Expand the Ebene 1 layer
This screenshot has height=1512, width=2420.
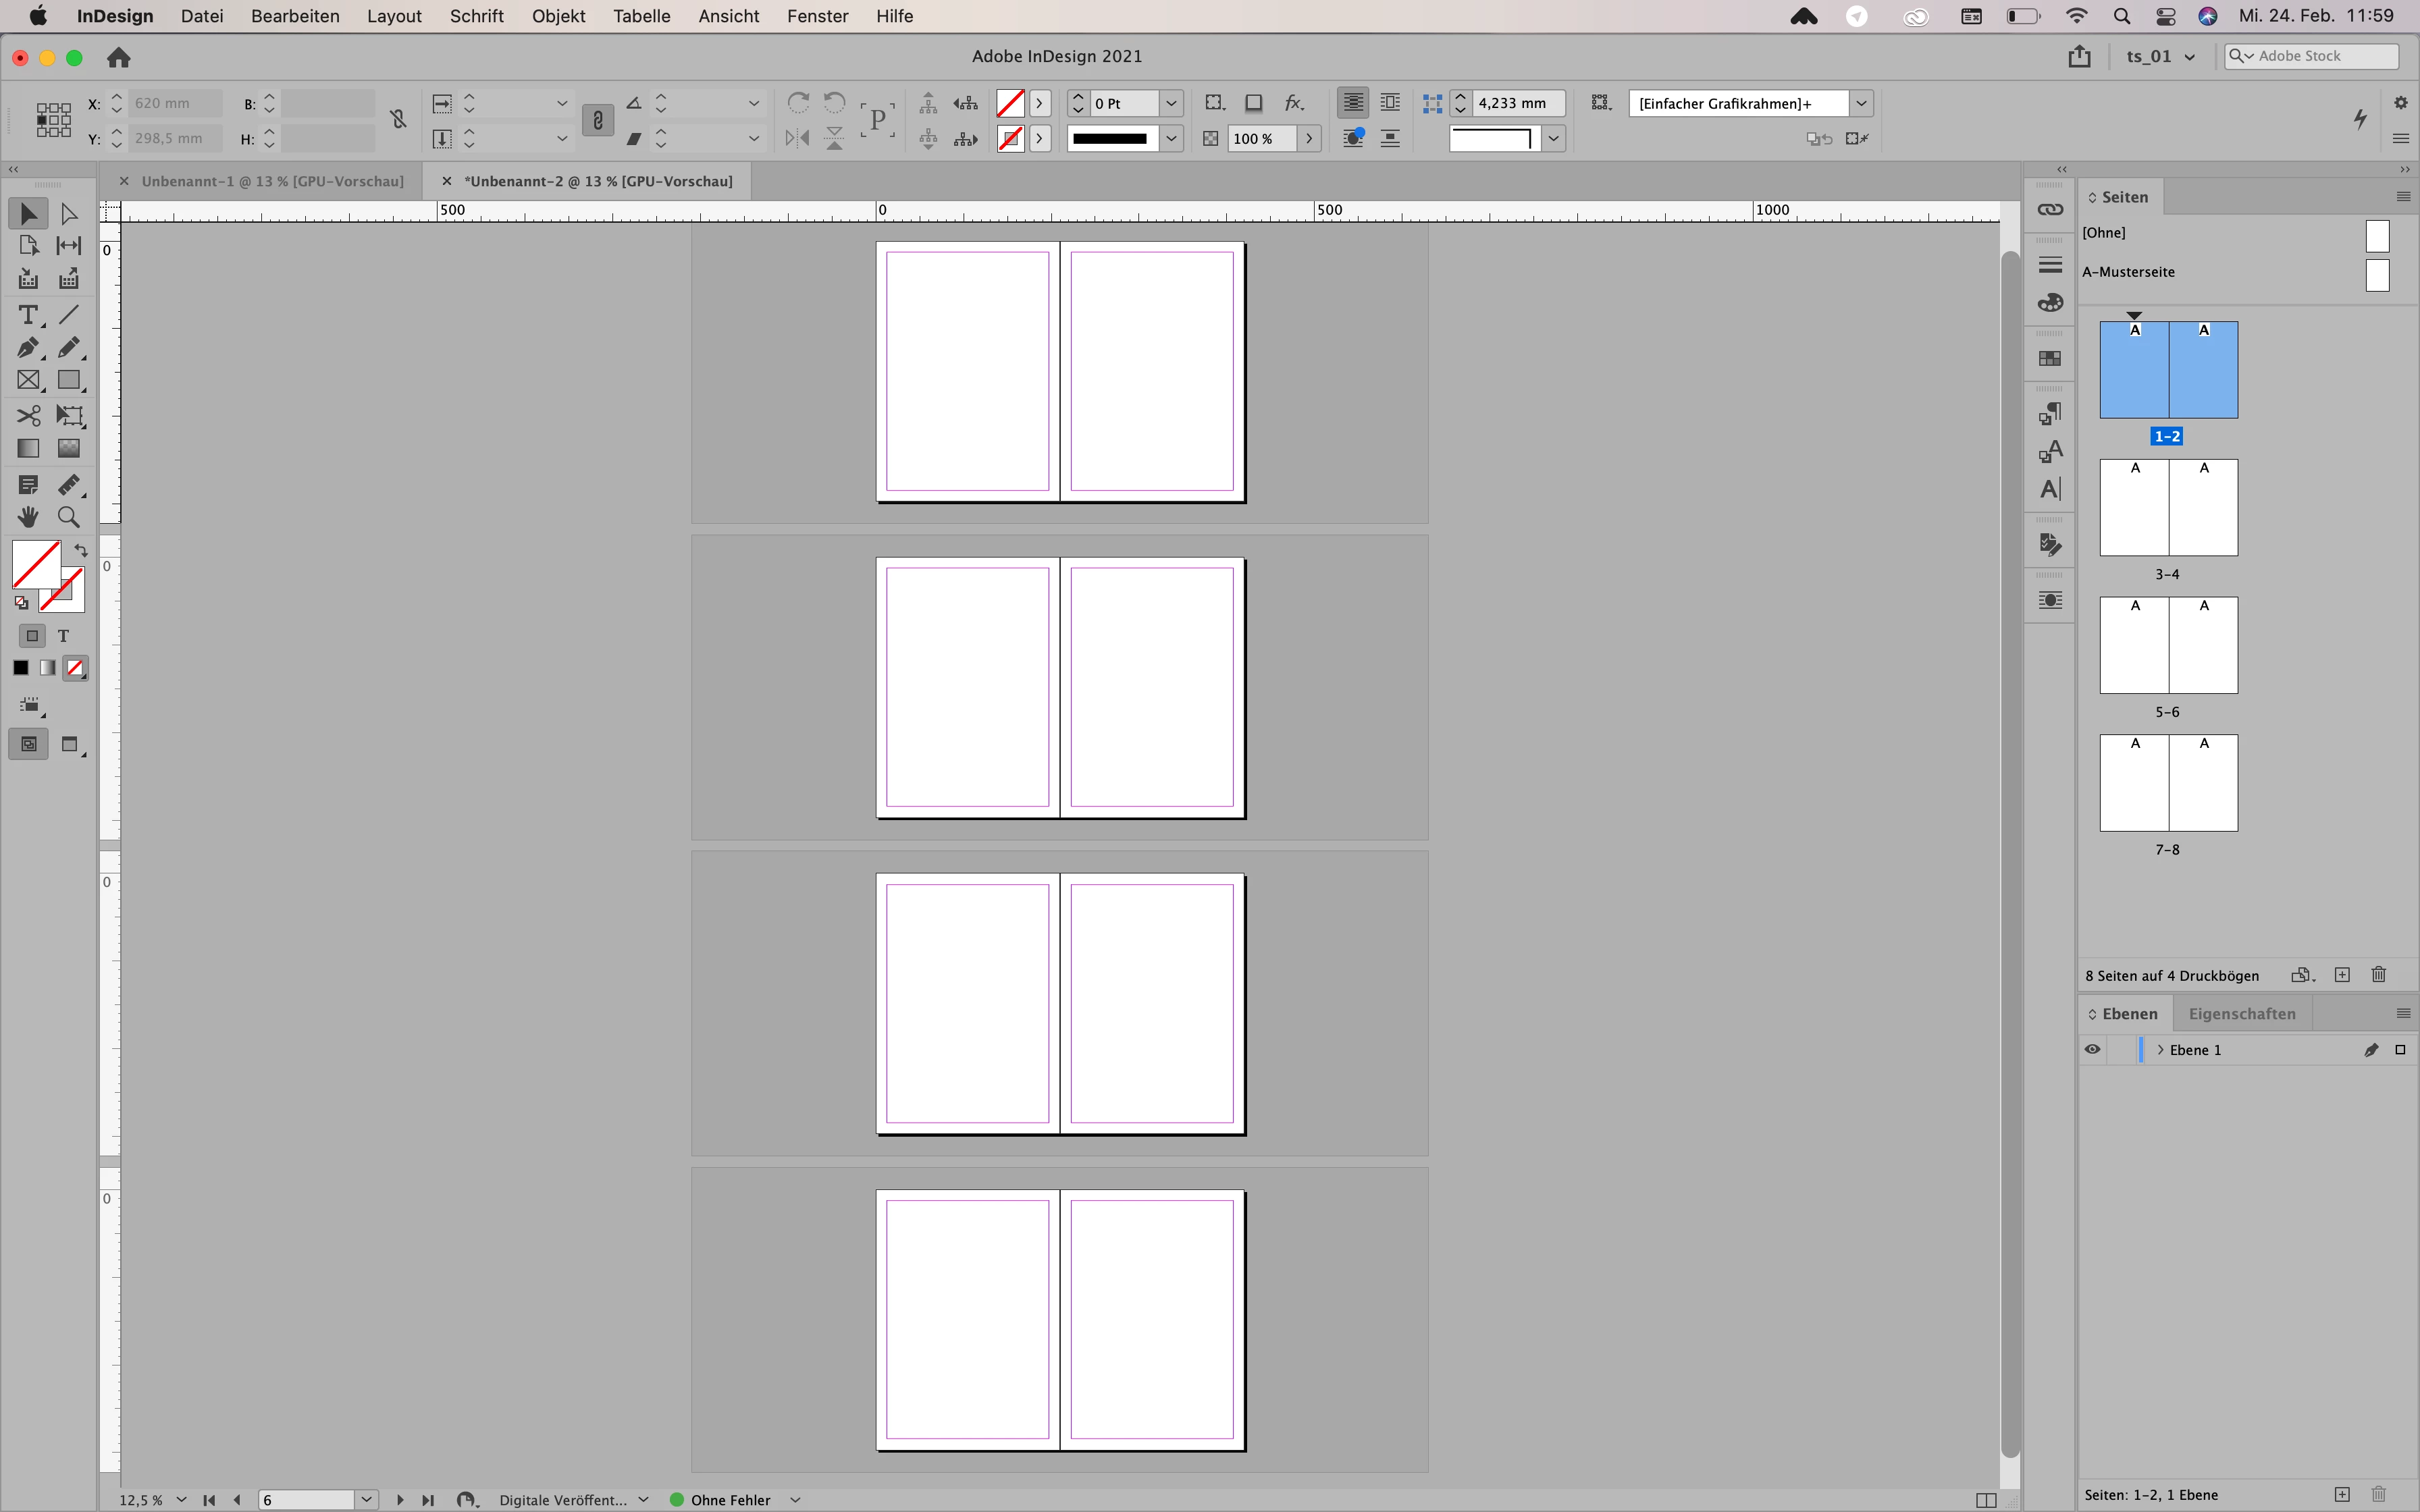point(2160,1050)
